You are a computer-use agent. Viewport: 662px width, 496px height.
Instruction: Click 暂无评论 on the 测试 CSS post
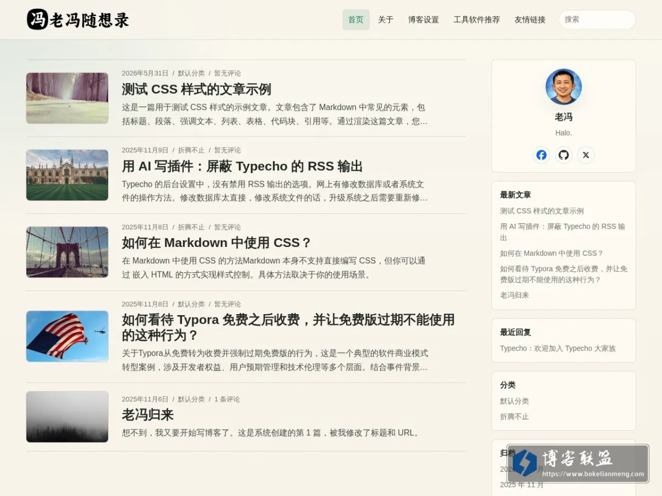coord(227,73)
